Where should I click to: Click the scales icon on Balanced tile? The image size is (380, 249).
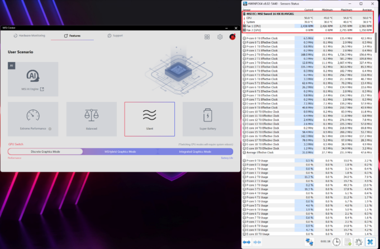(x=91, y=115)
